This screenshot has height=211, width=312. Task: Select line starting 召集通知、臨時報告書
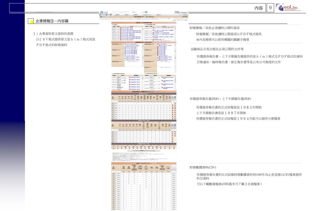[x=239, y=62]
